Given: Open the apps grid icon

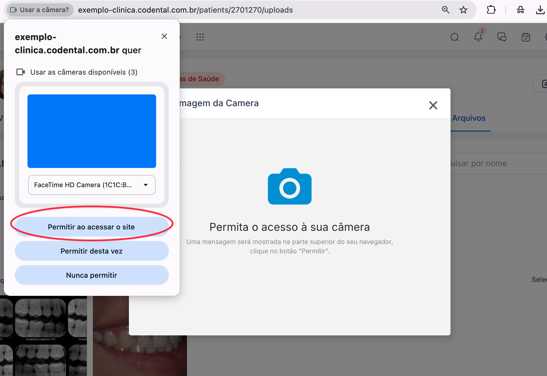Looking at the screenshot, I should click(x=200, y=37).
